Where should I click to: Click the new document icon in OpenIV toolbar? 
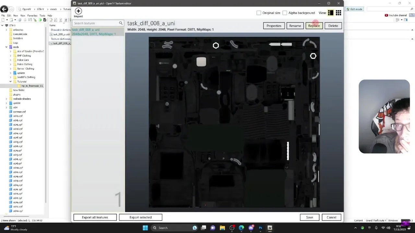[3, 20]
